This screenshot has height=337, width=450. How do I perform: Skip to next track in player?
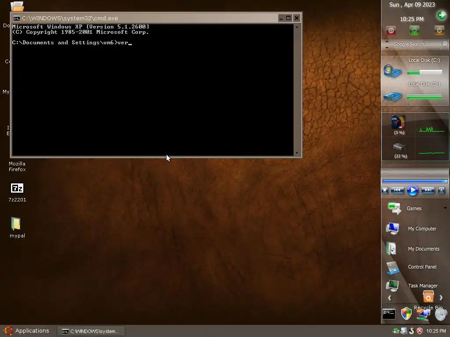(428, 190)
